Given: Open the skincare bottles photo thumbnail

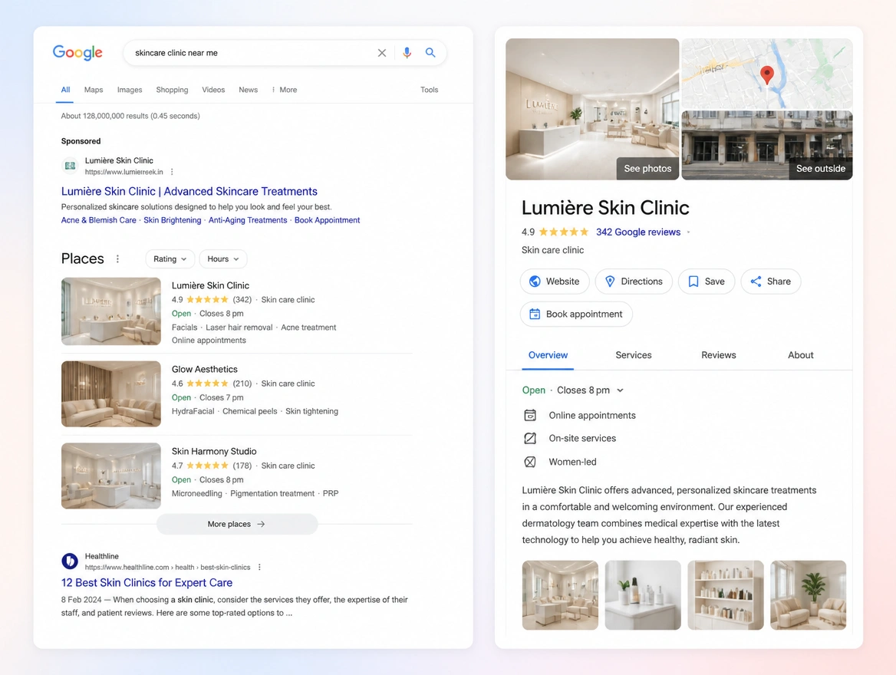Looking at the screenshot, I should point(643,595).
